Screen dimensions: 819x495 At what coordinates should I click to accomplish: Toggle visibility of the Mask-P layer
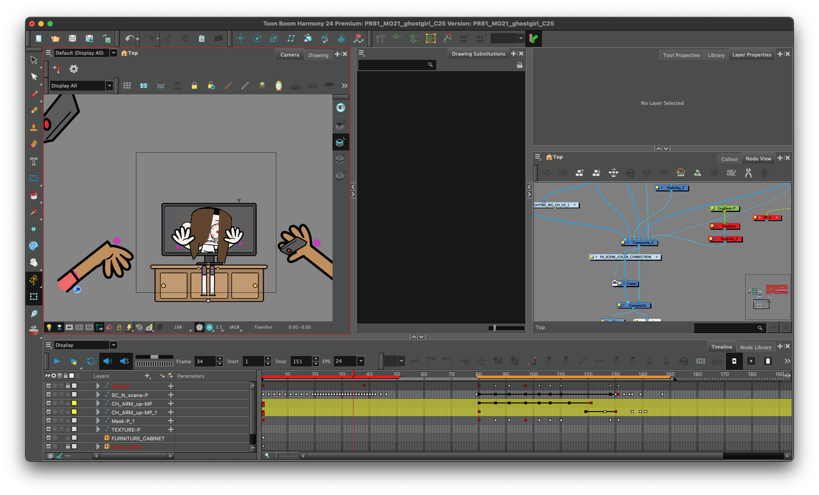tap(49, 386)
